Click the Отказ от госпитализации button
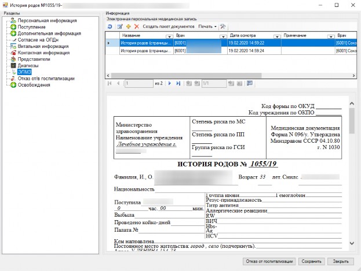This screenshot has height=271, width=361. 269,261
